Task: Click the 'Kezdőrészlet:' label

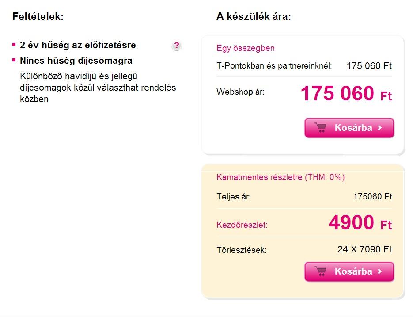Action: (x=242, y=225)
